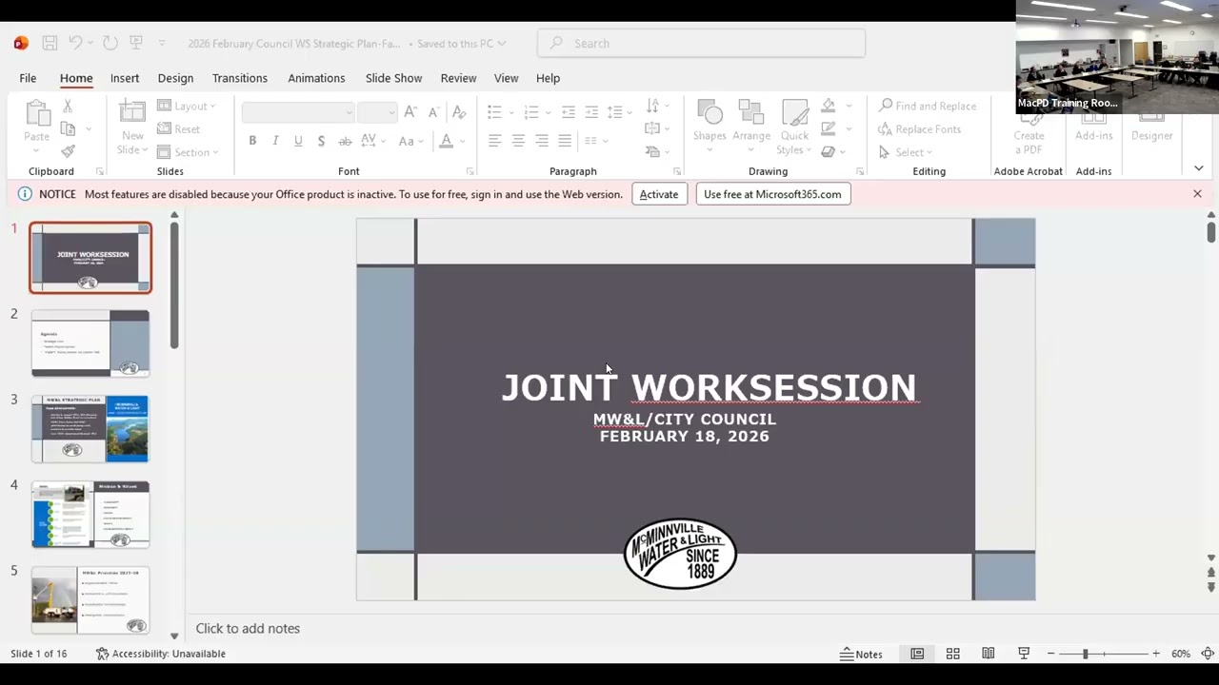The height and width of the screenshot is (685, 1219).
Task: Switch to Slide Sorter view icon
Action: pyautogui.click(x=952, y=654)
